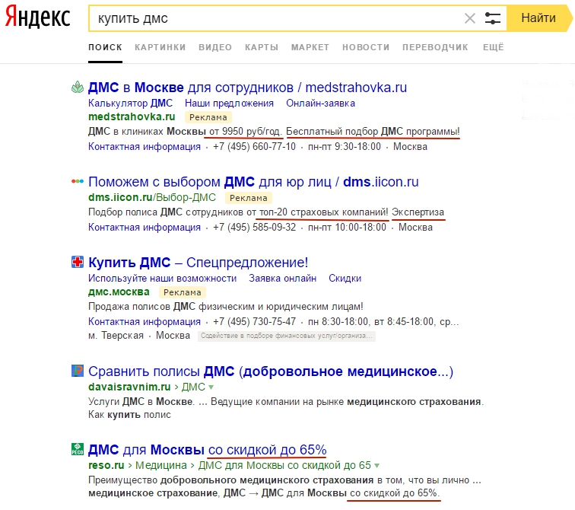Open Контактная информация near 730-75-47
The image size is (575, 510).
tap(145, 321)
